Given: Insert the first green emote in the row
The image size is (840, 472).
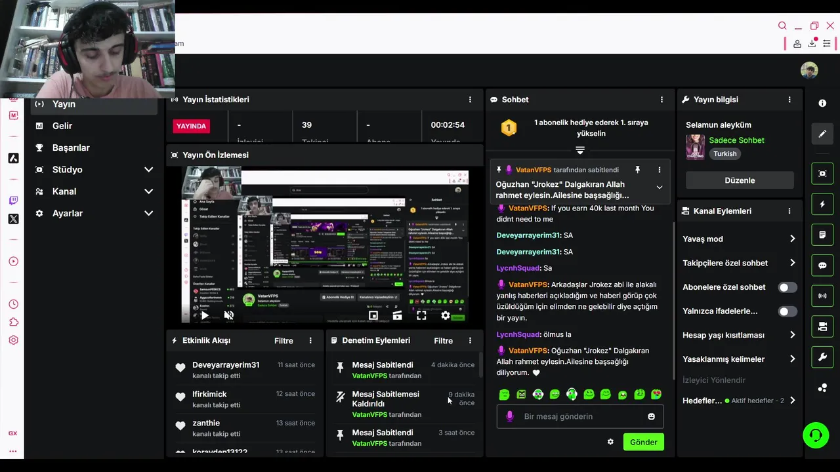Looking at the screenshot, I should [x=504, y=395].
